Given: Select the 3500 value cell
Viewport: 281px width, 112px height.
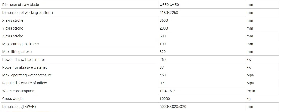Looking at the screenshot, I should pos(164,21).
